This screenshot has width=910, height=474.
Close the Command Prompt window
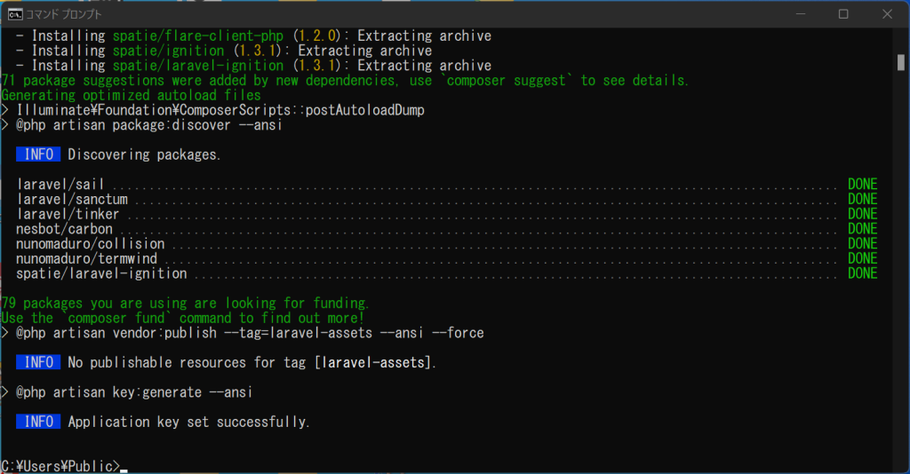[x=887, y=14]
